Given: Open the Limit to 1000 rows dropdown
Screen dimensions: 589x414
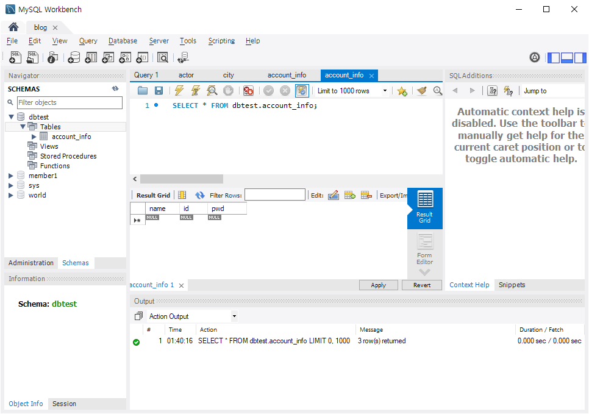Looking at the screenshot, I should pos(385,90).
